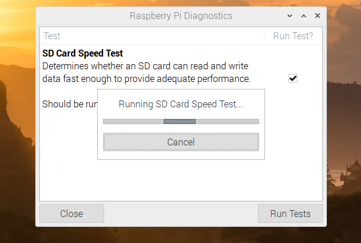Click the Test column header

(152, 36)
